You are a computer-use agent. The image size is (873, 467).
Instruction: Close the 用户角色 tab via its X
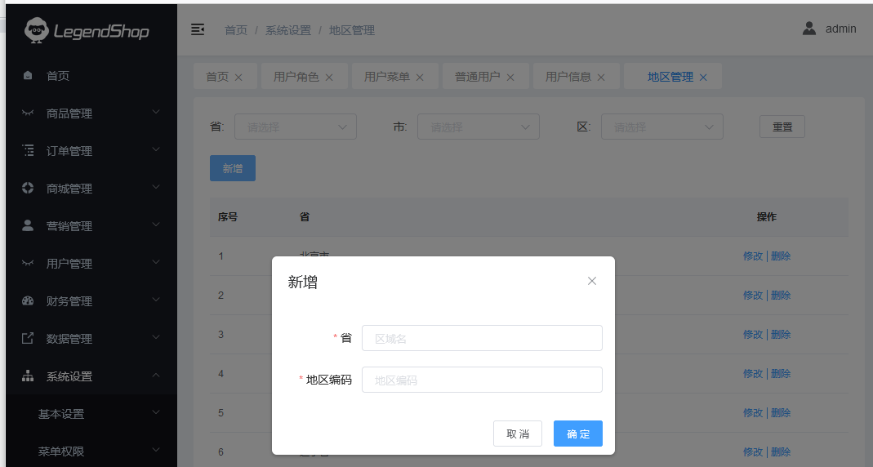click(x=329, y=78)
